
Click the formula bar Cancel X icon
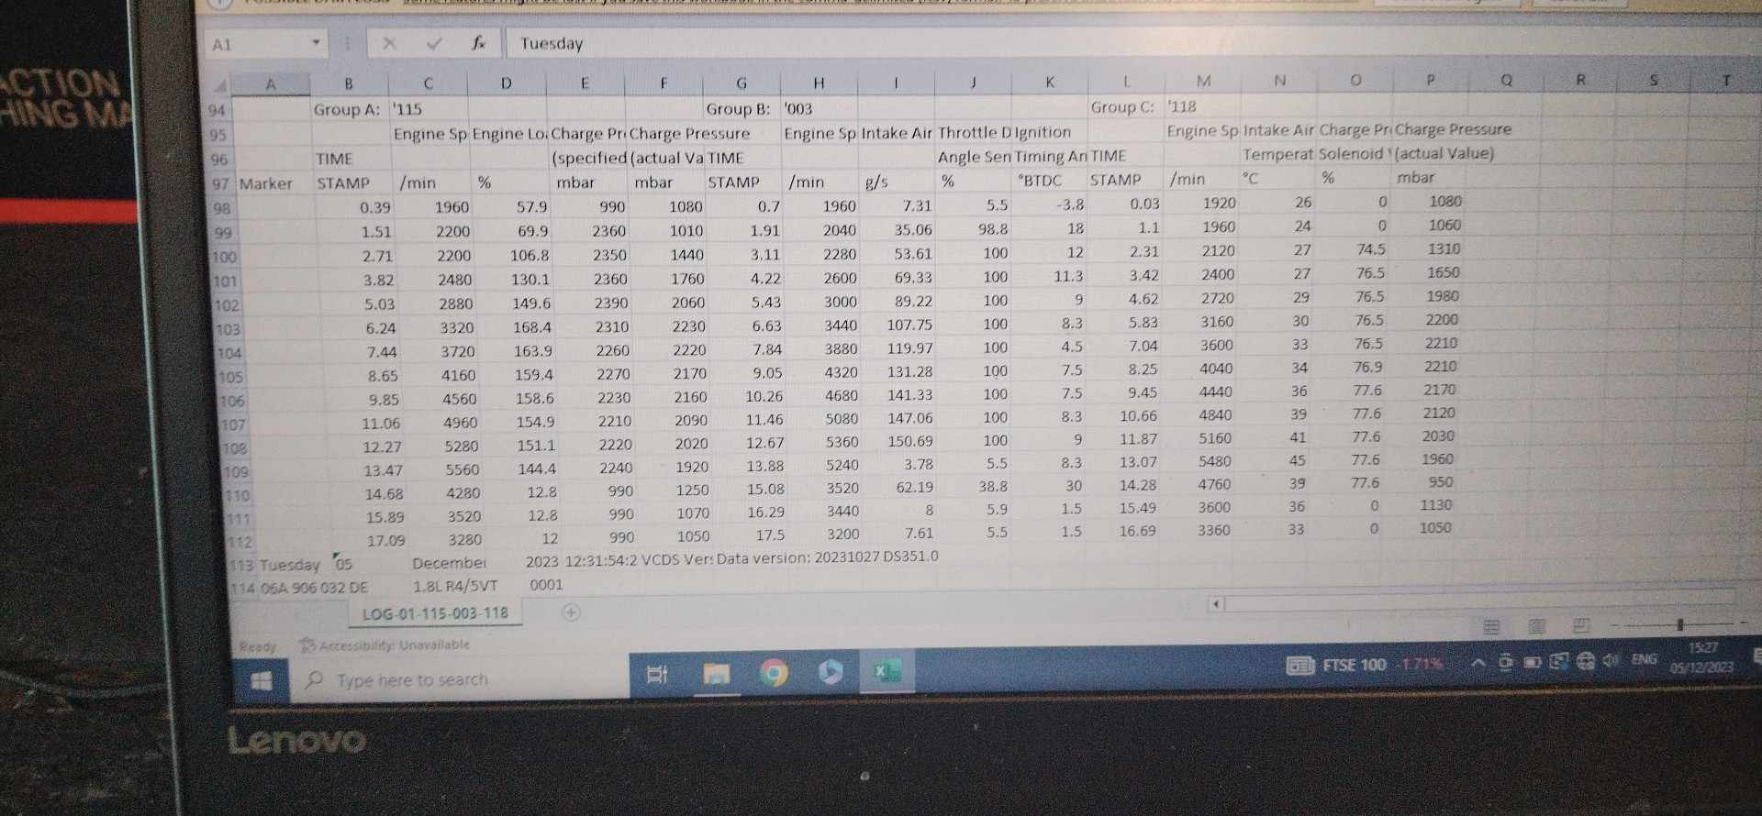pos(389,43)
